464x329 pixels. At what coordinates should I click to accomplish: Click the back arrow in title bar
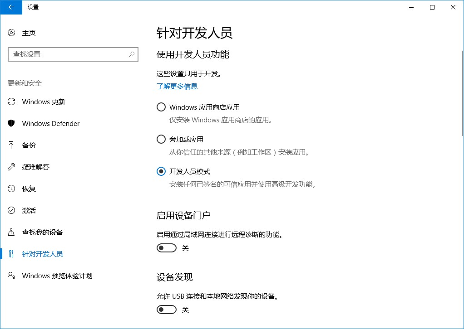click(x=11, y=7)
